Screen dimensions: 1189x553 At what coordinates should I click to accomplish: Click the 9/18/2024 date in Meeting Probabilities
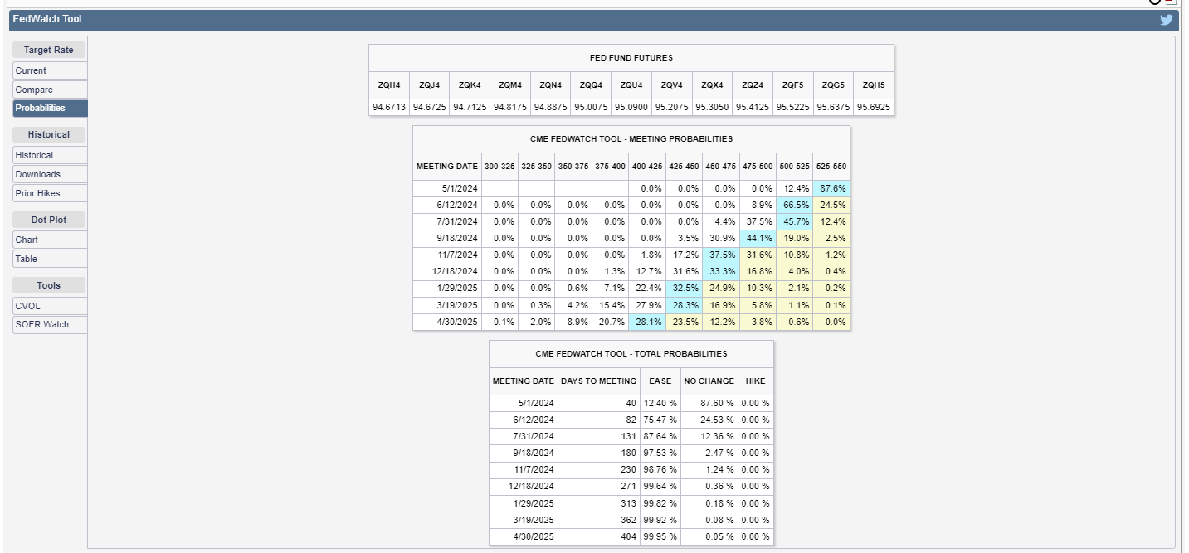pos(447,238)
